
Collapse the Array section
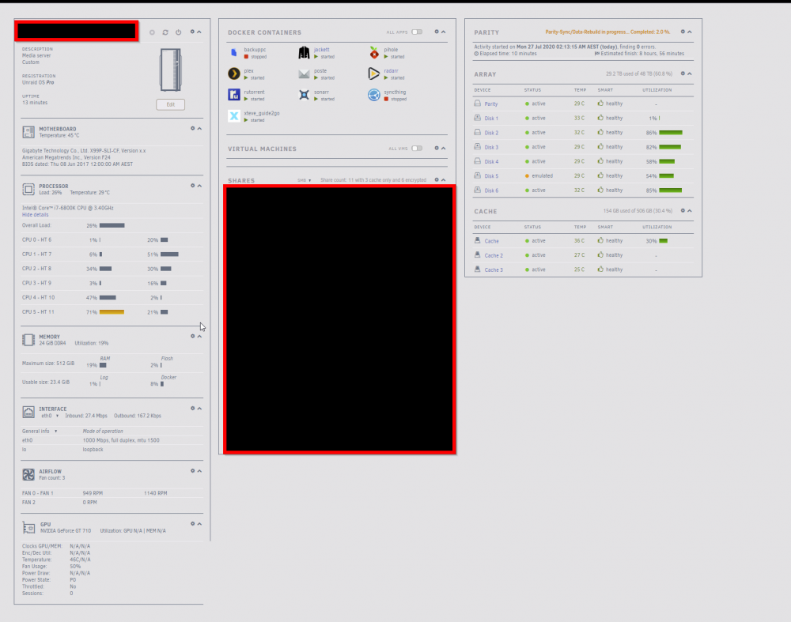pos(690,74)
